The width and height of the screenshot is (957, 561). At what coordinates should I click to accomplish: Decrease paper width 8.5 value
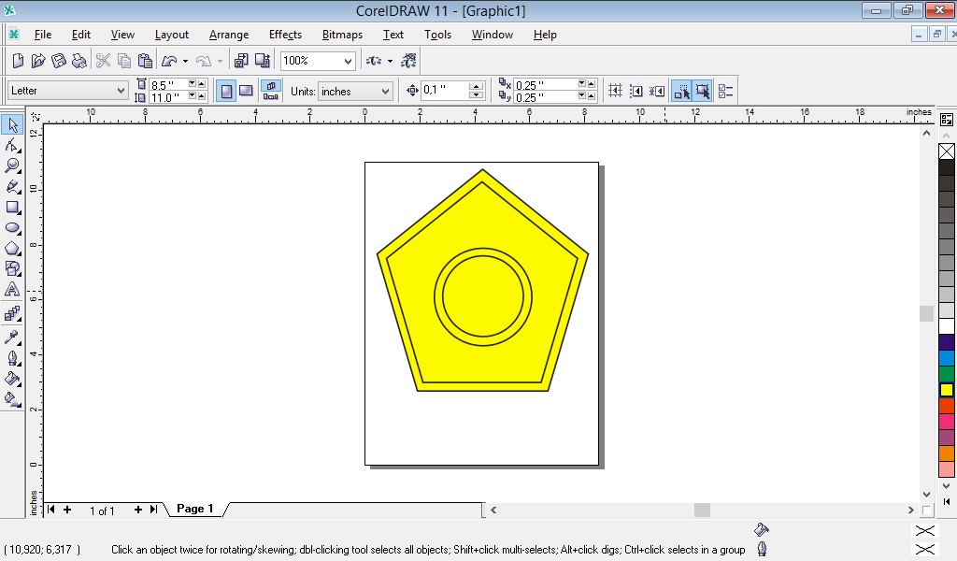tap(193, 83)
